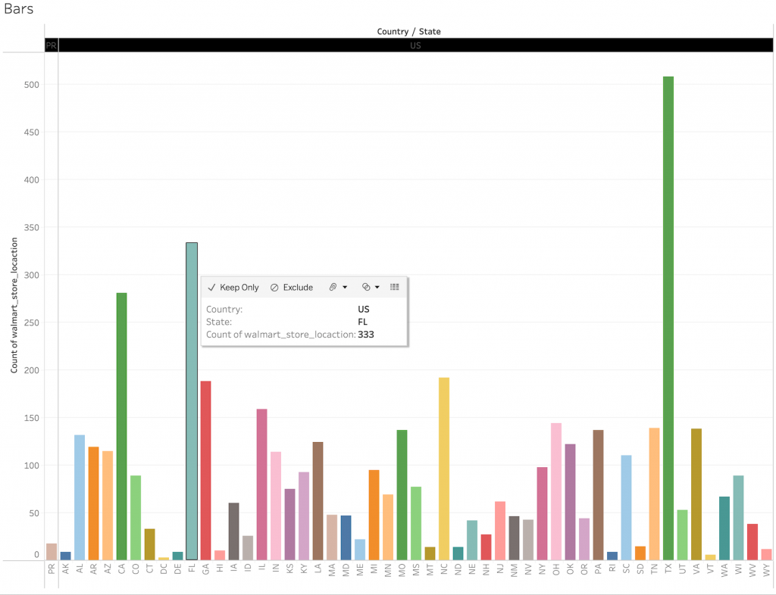Select the teal WA bar
Viewport: 776px width, 595px height.
(724, 529)
